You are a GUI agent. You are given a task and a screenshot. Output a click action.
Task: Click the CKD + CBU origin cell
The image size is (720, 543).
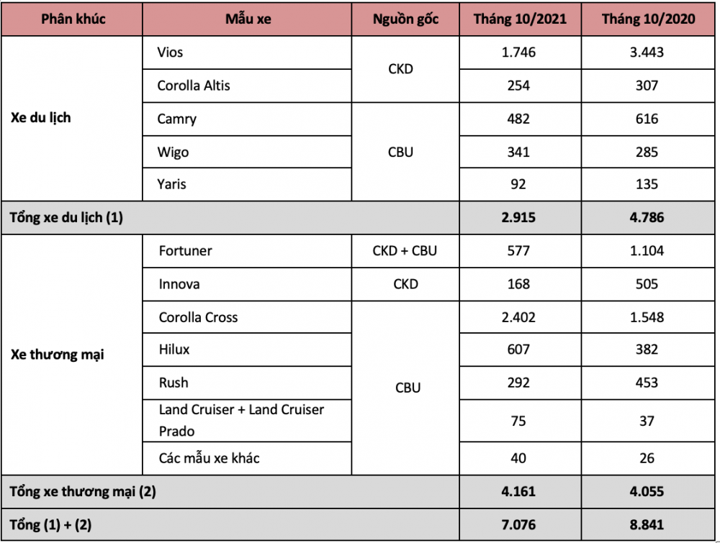(x=405, y=251)
